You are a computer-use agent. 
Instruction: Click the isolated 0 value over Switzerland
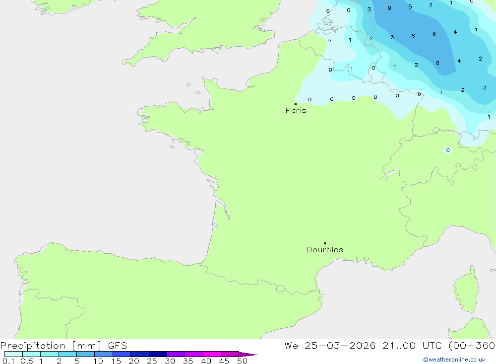(447, 150)
